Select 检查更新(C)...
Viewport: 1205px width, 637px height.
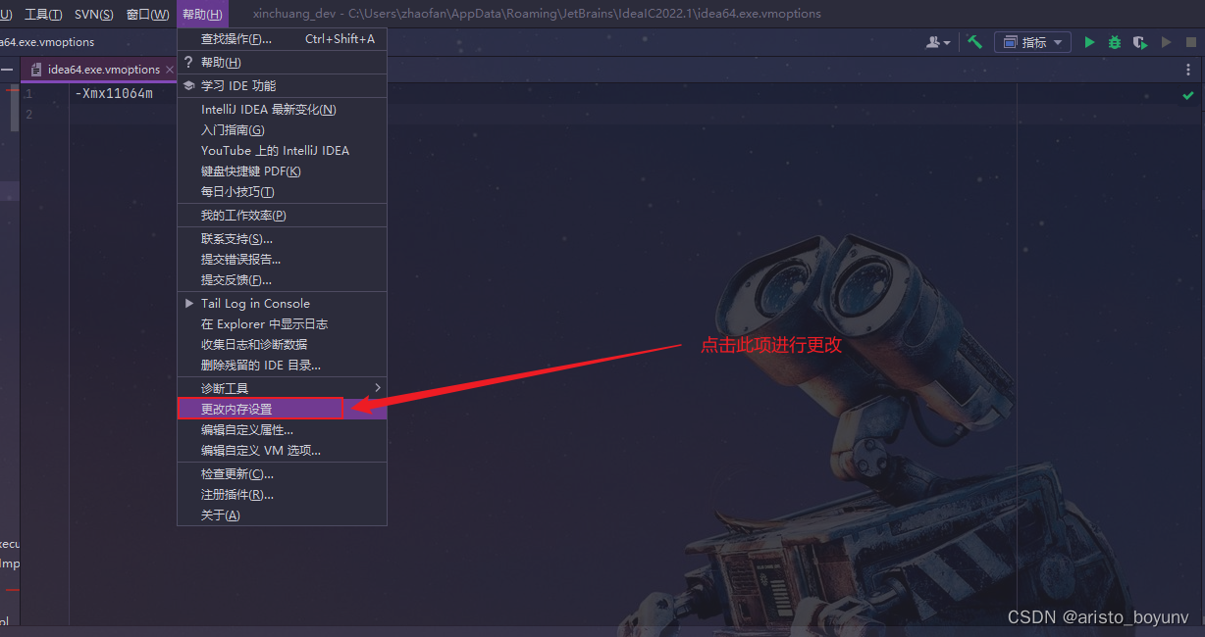[x=282, y=474]
